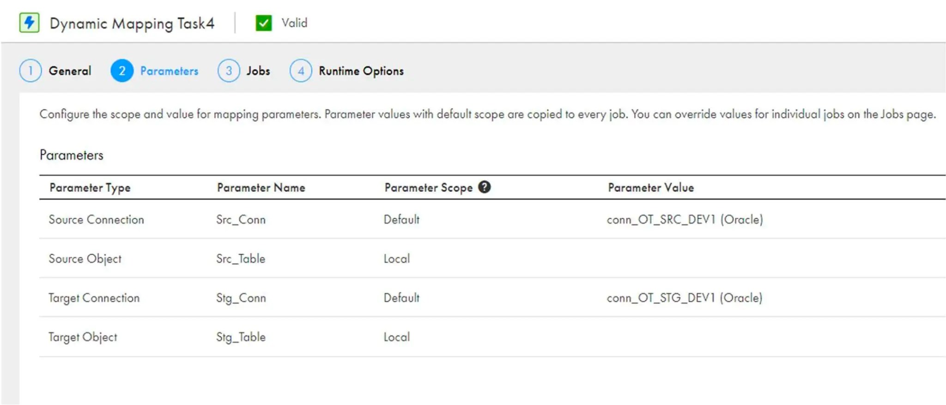Click the Parameter Scope help question mark icon
Image resolution: width=946 pixels, height=405 pixels.
click(484, 187)
